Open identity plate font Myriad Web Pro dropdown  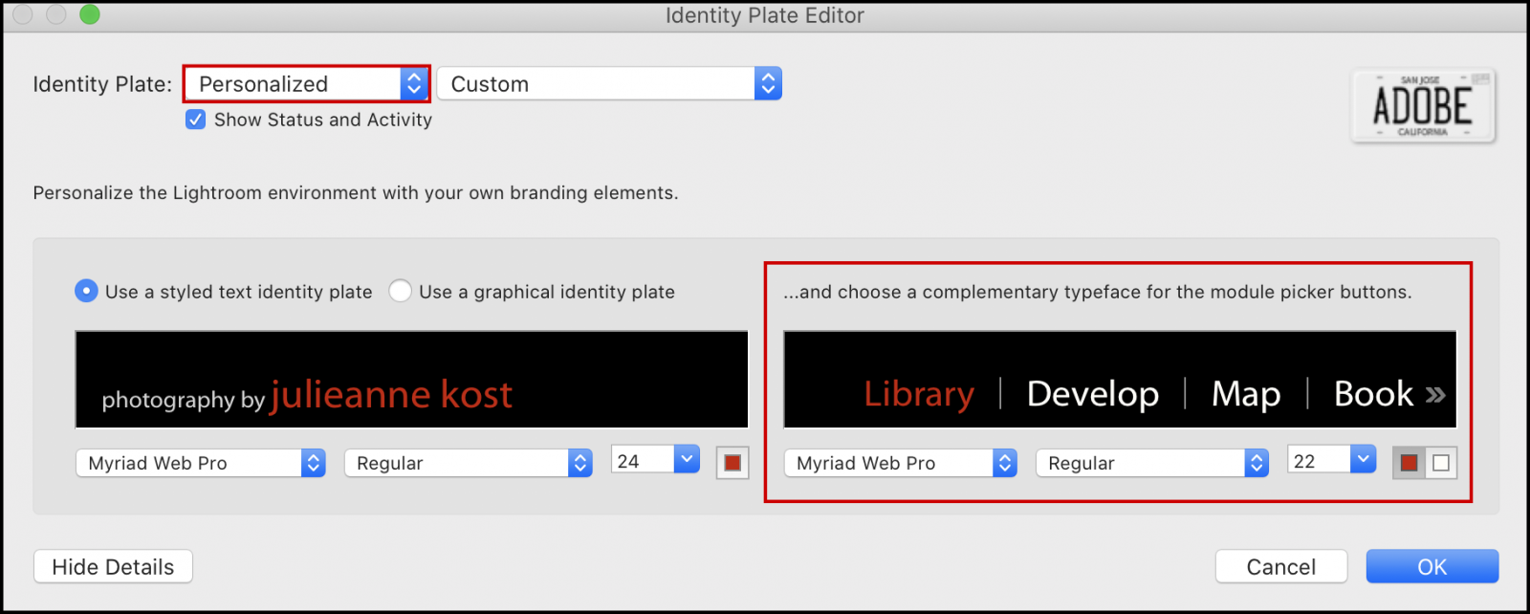coord(201,463)
